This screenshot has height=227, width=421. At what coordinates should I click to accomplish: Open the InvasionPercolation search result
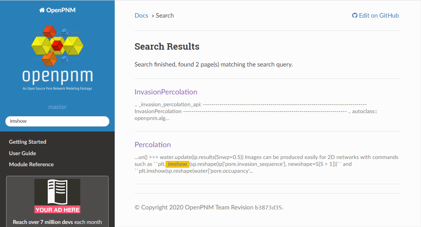[166, 92]
